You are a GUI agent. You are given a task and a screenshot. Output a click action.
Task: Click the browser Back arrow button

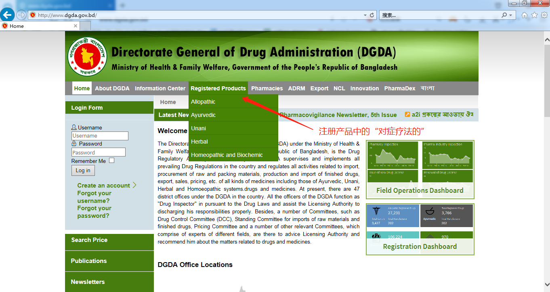(7, 15)
